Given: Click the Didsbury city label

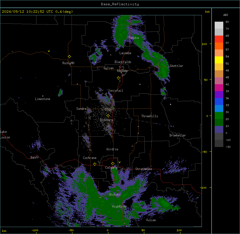Looking at the screenshot, I should [107, 120].
